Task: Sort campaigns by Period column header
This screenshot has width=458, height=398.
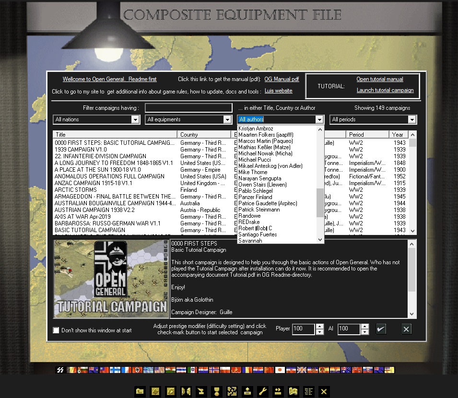Action: (x=367, y=135)
